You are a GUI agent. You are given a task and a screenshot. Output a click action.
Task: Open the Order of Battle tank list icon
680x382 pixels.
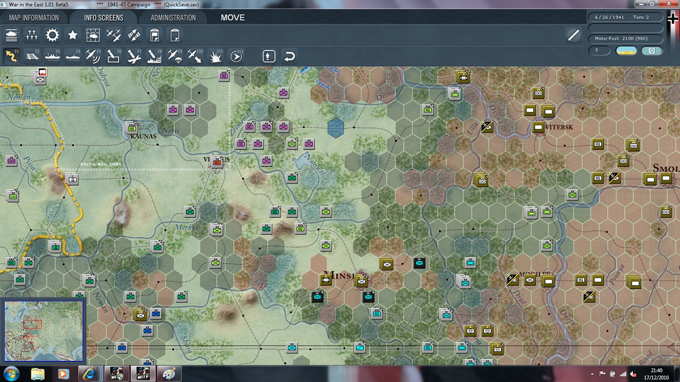[12, 35]
